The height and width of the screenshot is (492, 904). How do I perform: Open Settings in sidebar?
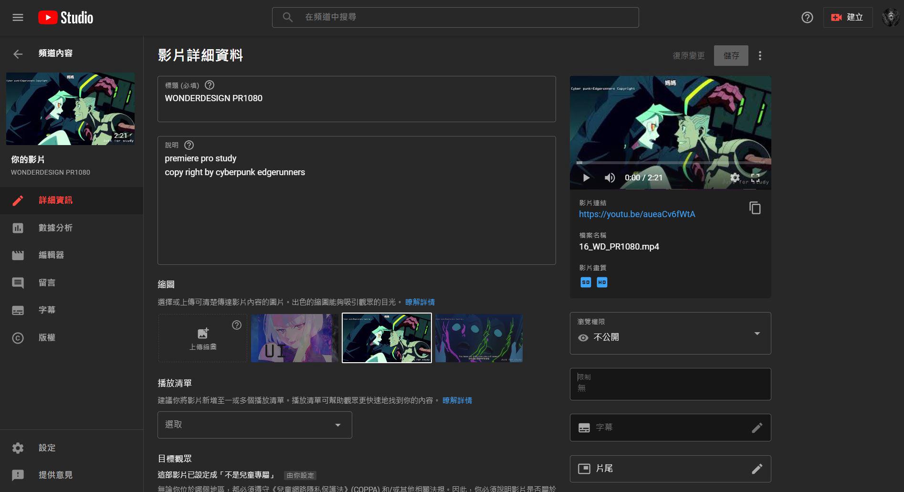[x=72, y=448]
